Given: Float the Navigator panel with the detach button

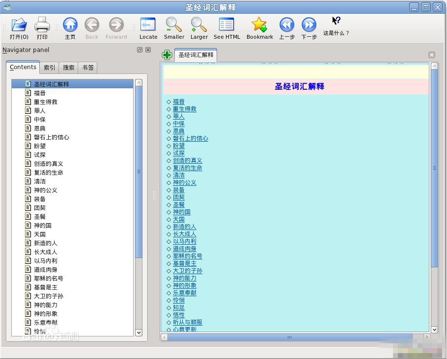Looking at the screenshot, I should [x=140, y=50].
